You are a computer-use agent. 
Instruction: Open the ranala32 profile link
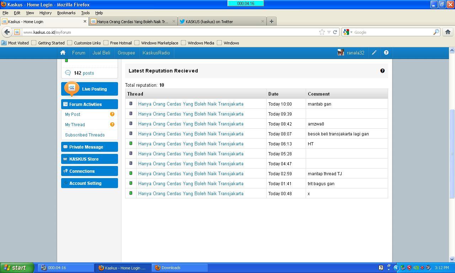355,53
